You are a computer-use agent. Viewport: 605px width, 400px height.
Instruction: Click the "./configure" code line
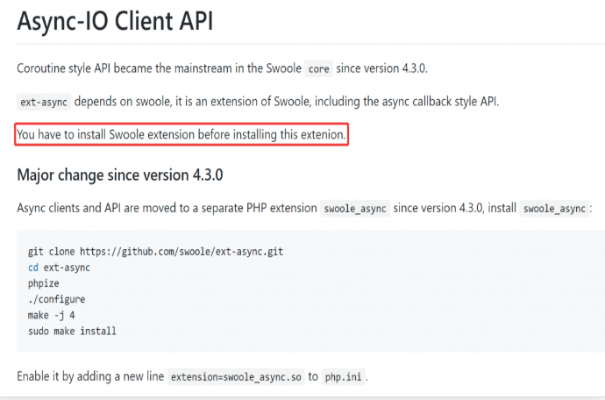(56, 299)
